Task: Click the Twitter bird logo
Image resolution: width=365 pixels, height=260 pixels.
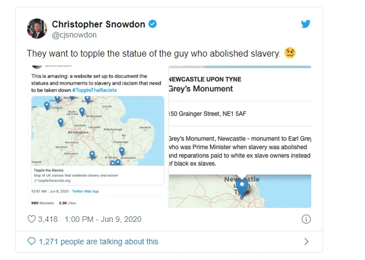Action: pyautogui.click(x=305, y=24)
